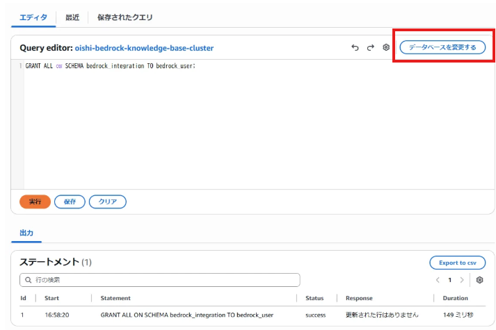
Task: Select the 149 ミリ秒 duration cell
Action: click(x=458, y=315)
